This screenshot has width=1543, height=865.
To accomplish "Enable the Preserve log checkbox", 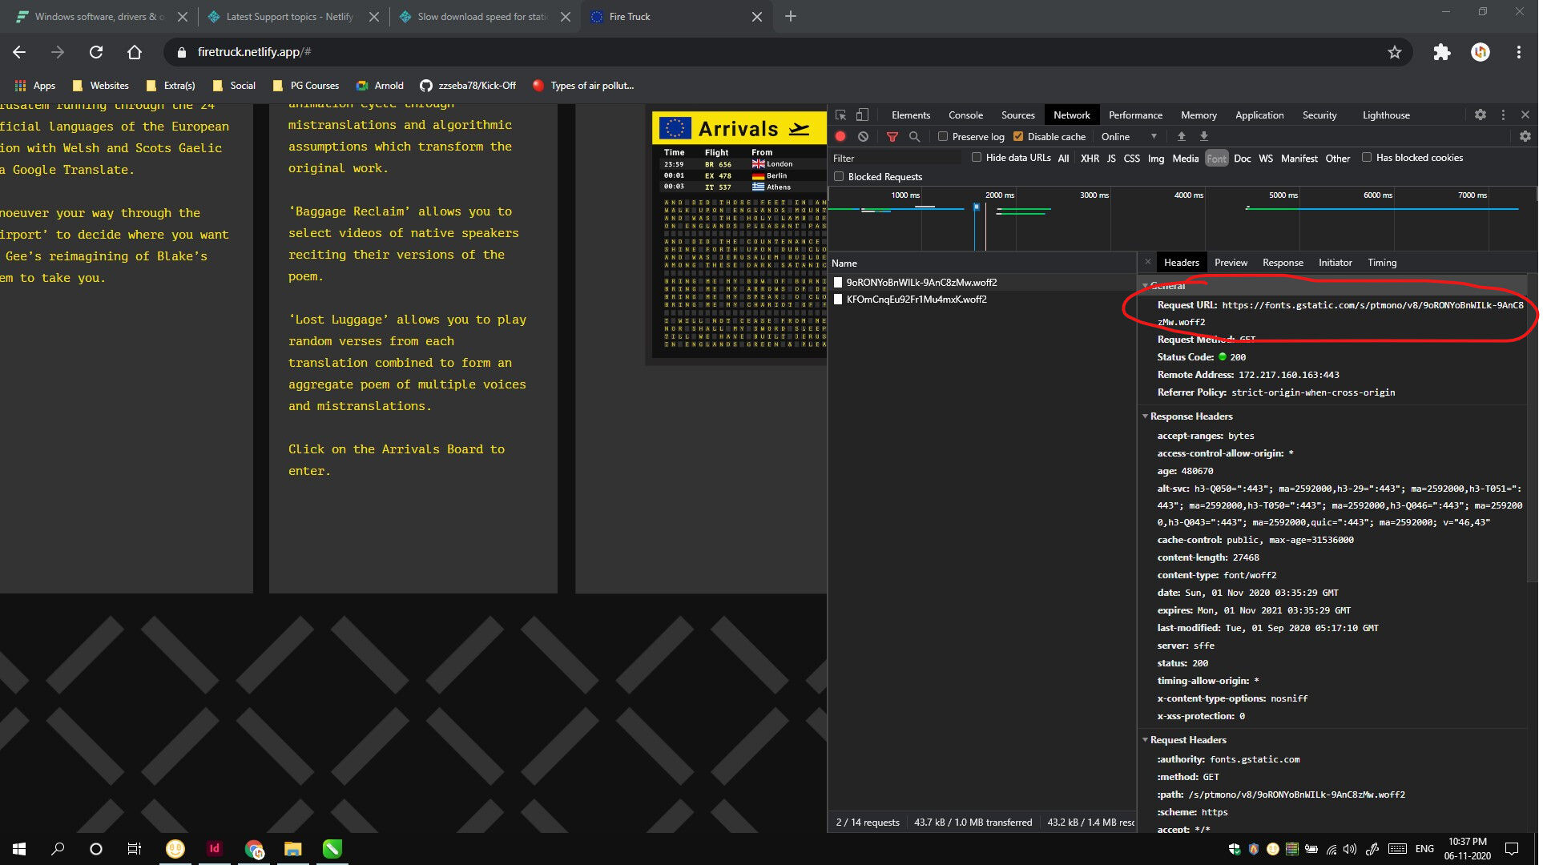I will coord(943,137).
